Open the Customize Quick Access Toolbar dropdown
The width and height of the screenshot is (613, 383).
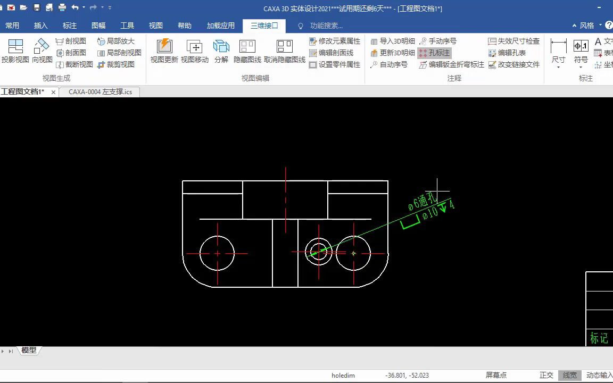point(110,7)
